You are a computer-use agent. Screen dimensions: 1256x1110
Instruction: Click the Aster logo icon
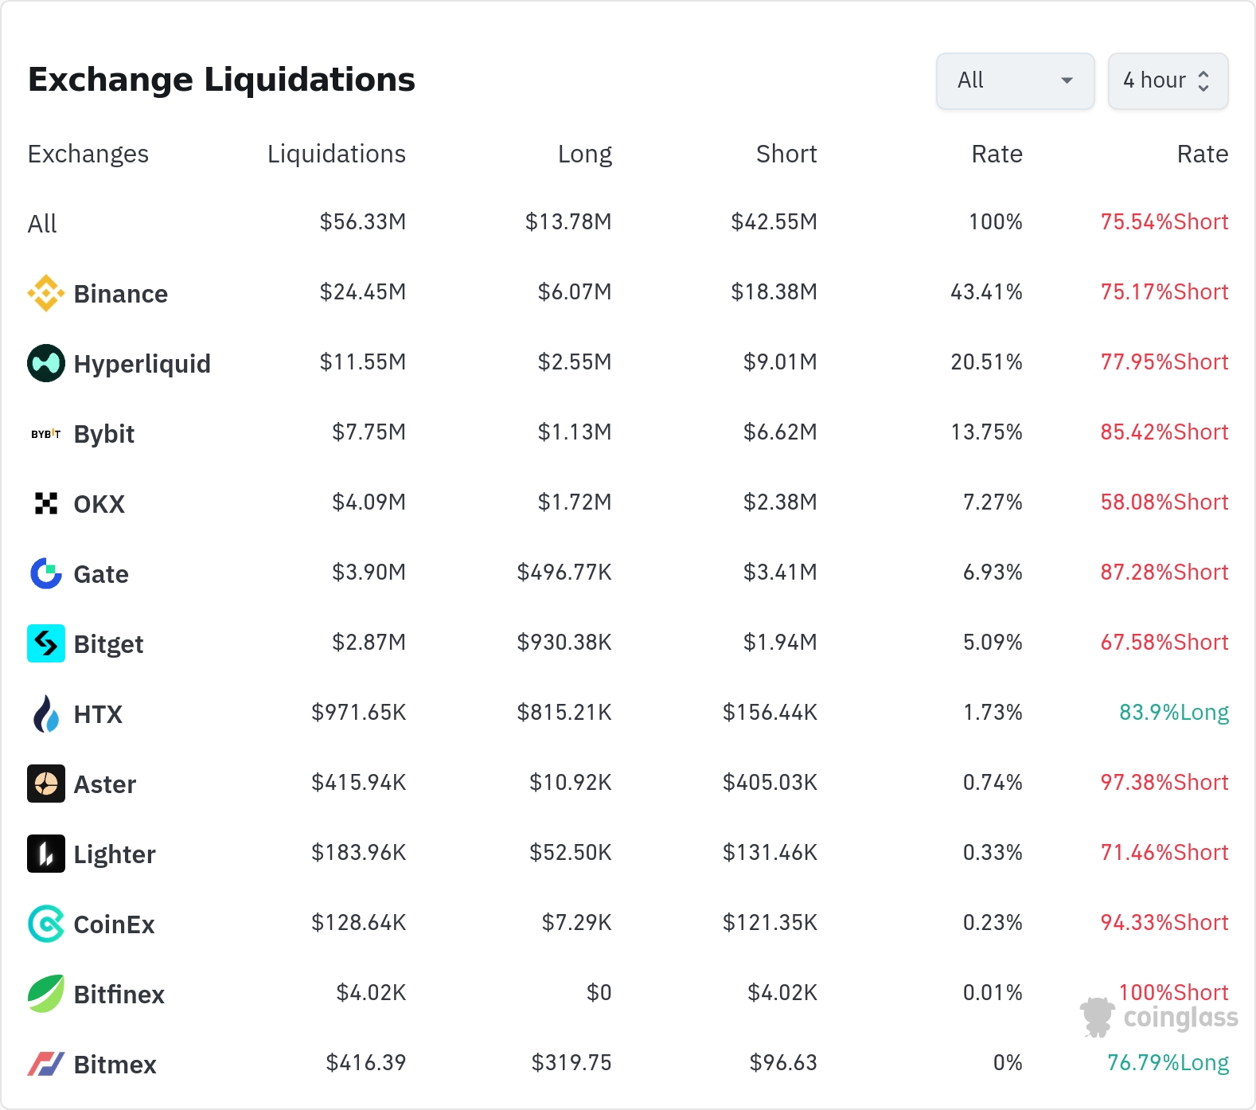[46, 784]
